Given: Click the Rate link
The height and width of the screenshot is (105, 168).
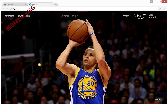Looking at the screenshot, I should click(x=28, y=16).
